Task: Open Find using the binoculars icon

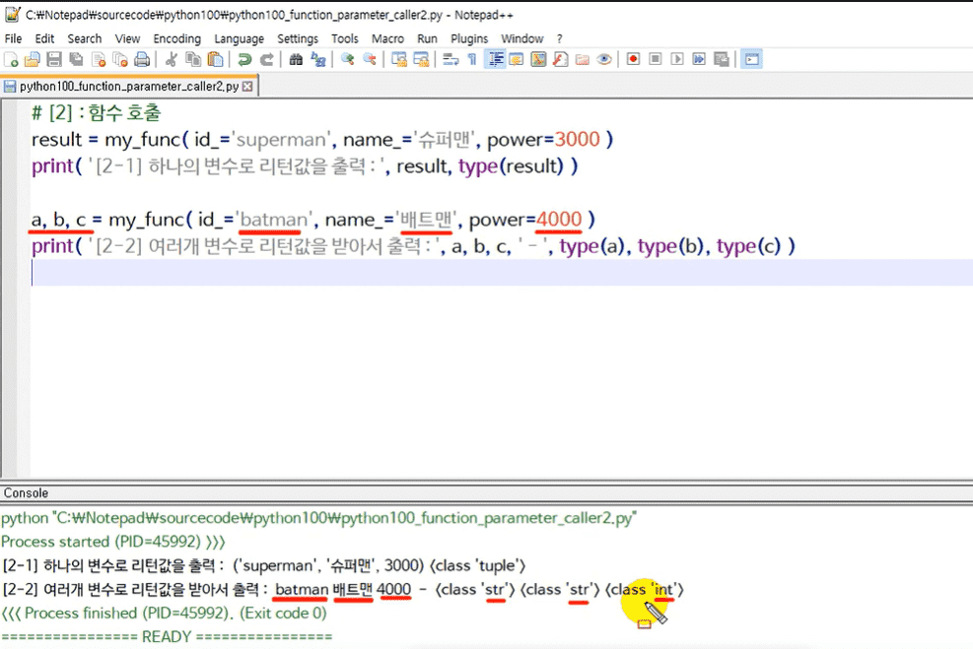Action: coord(296,59)
